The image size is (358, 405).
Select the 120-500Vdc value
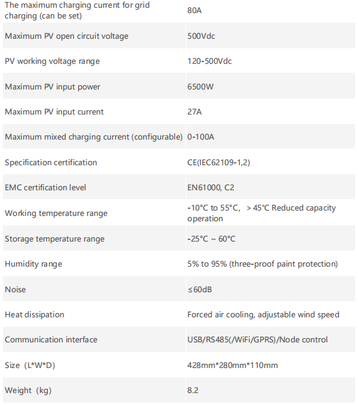[209, 61]
